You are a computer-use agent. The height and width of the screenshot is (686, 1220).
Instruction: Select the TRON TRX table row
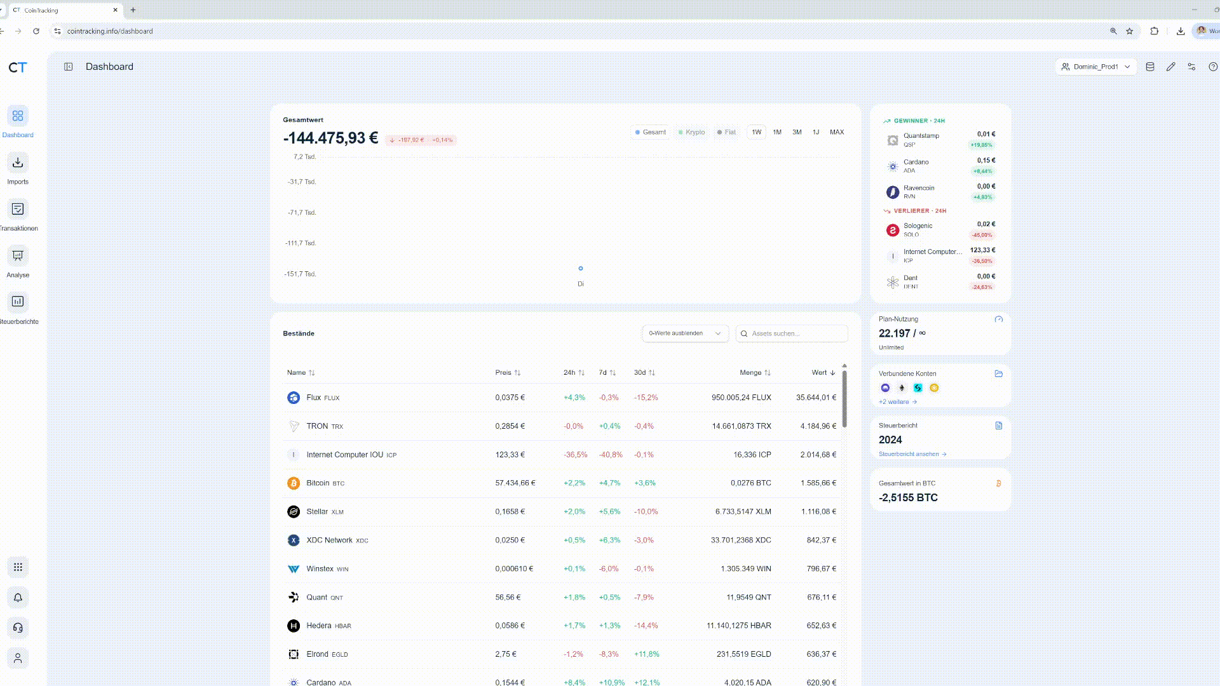point(562,426)
